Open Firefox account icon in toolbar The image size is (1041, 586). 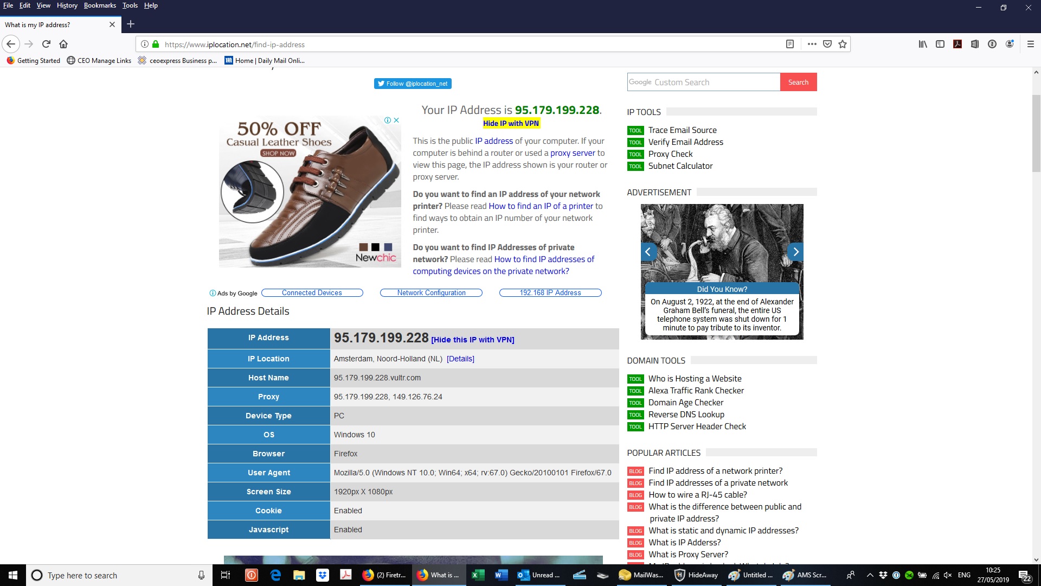pos(1010,44)
